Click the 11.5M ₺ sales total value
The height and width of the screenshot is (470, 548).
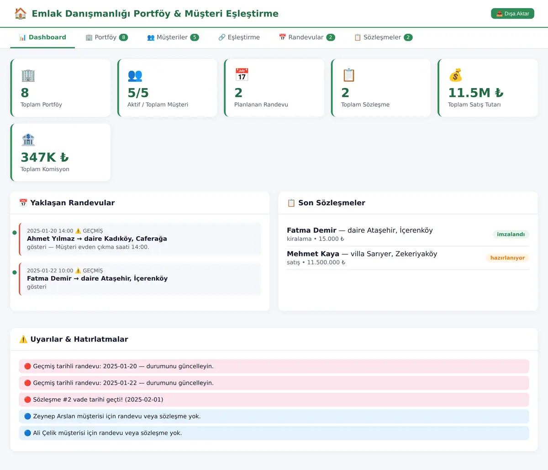coord(475,93)
